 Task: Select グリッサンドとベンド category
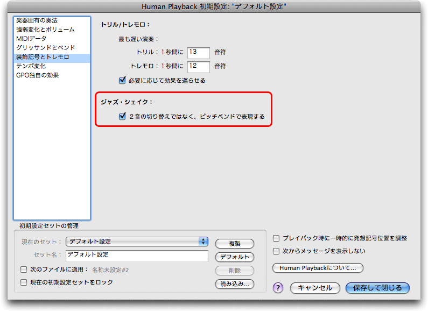52,47
